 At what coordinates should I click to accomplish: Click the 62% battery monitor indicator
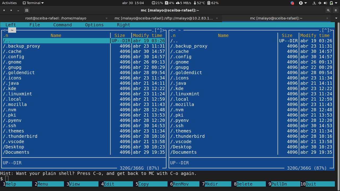213,3
